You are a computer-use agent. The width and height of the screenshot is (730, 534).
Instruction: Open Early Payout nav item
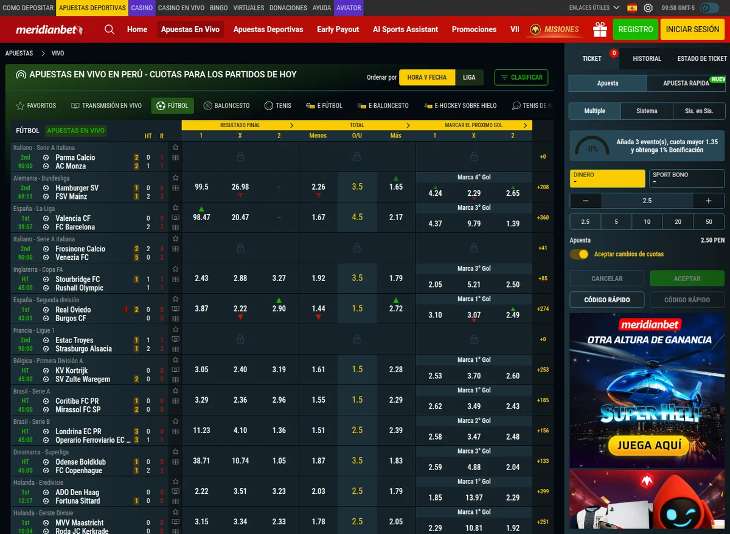tap(338, 29)
